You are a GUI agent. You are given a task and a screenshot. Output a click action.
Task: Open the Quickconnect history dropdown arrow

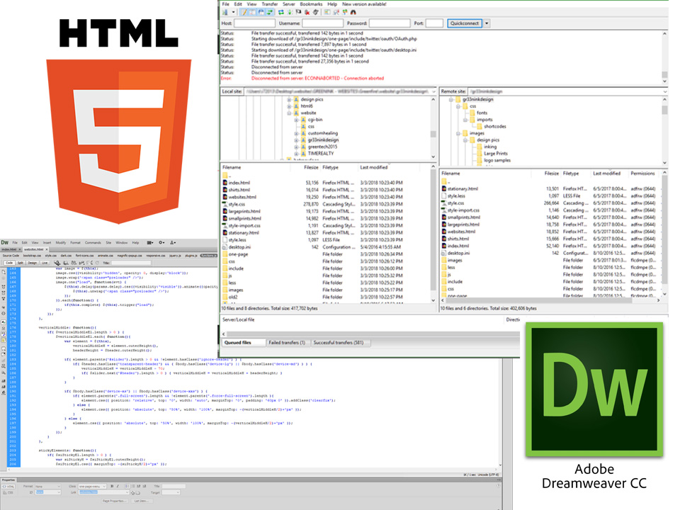coord(487,23)
